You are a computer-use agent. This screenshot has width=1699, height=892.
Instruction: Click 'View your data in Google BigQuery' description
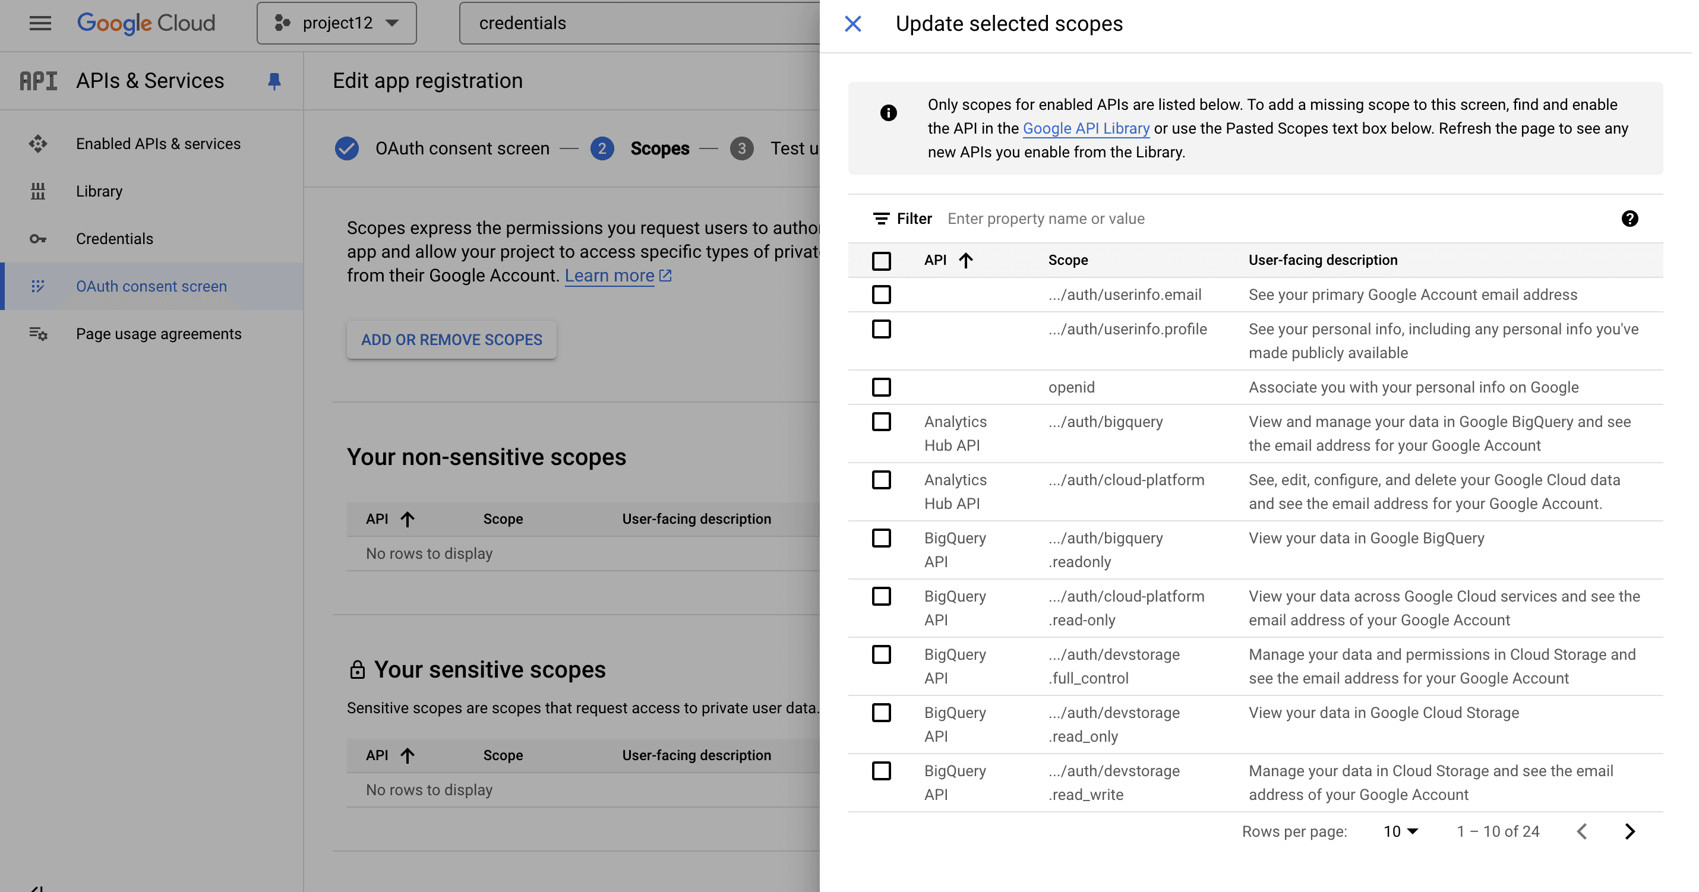pyautogui.click(x=1366, y=538)
